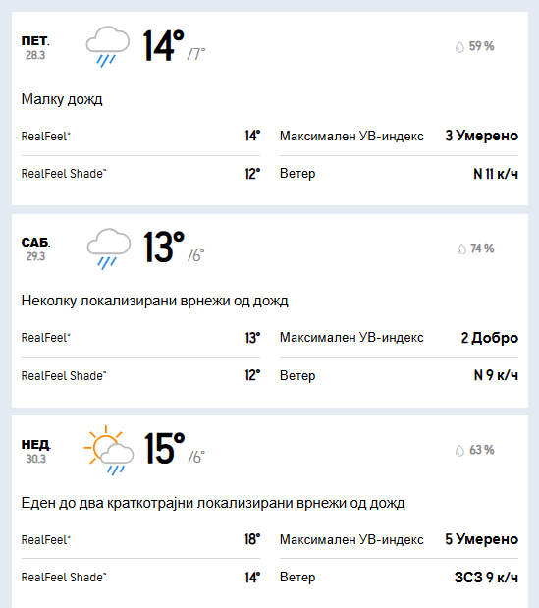Select the Малку дожд description

point(62,99)
